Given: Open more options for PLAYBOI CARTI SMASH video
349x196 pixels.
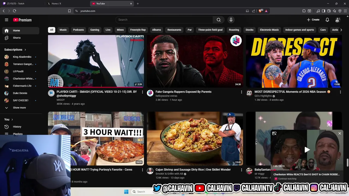Looking at the screenshot, I should (x=142, y=92).
